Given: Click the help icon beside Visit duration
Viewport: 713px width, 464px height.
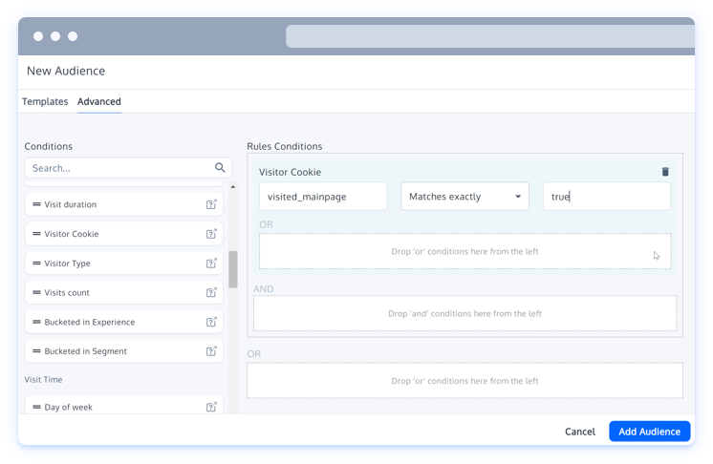Looking at the screenshot, I should (x=211, y=204).
